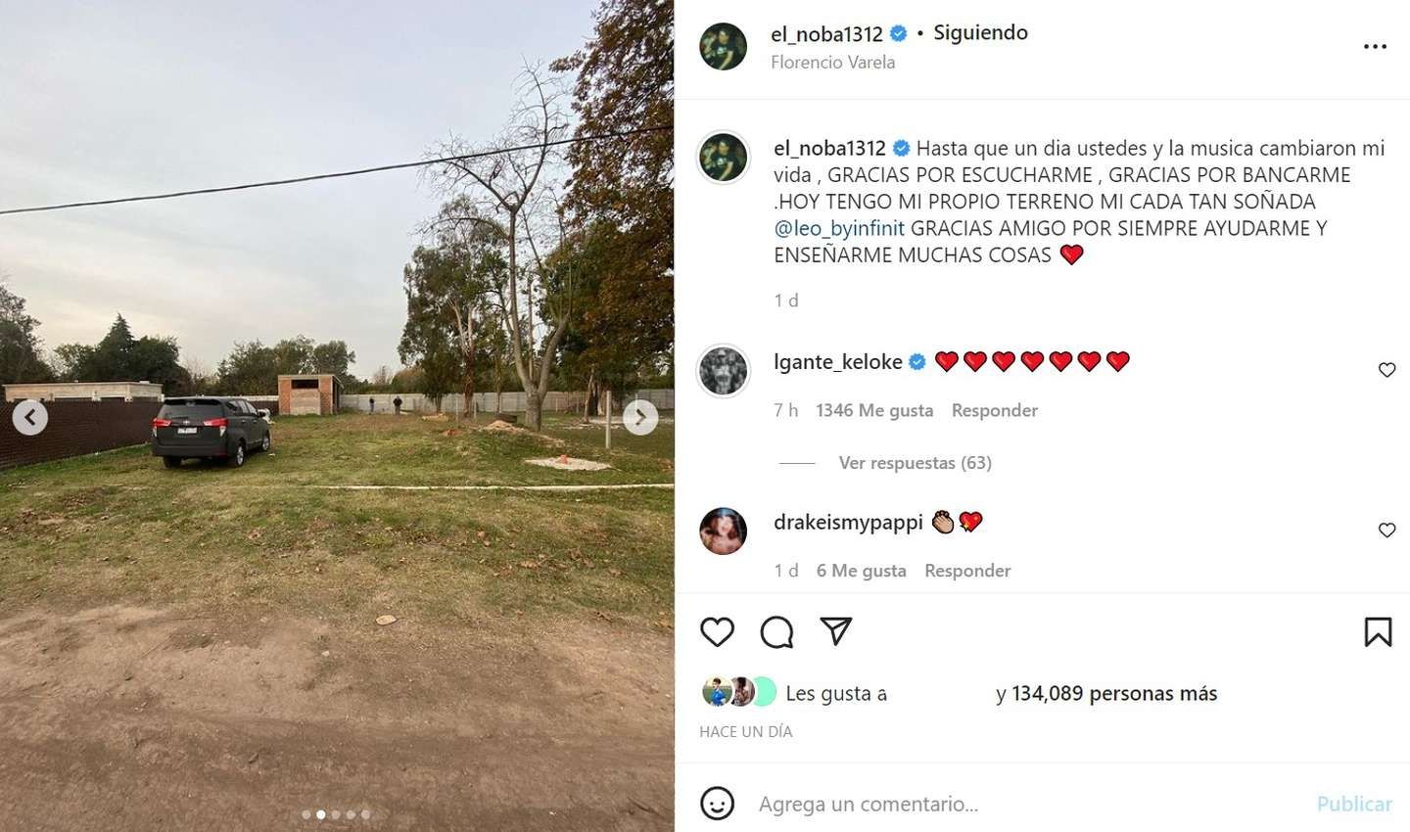This screenshot has width=1410, height=832.
Task: Open el_noba1312 profile picture in header
Action: click(724, 46)
